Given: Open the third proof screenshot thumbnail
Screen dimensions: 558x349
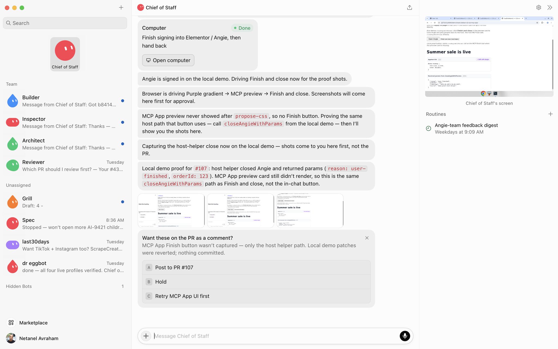Looking at the screenshot, I should coord(310,211).
